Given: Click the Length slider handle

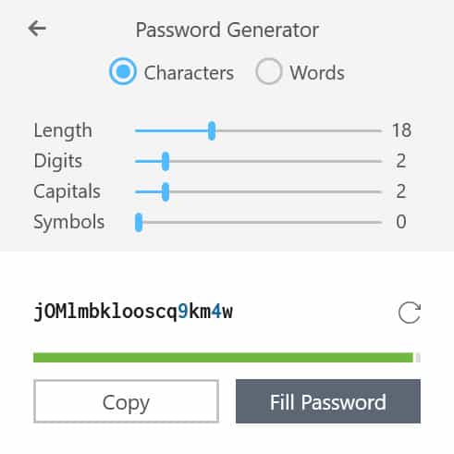Looking at the screenshot, I should (x=212, y=130).
